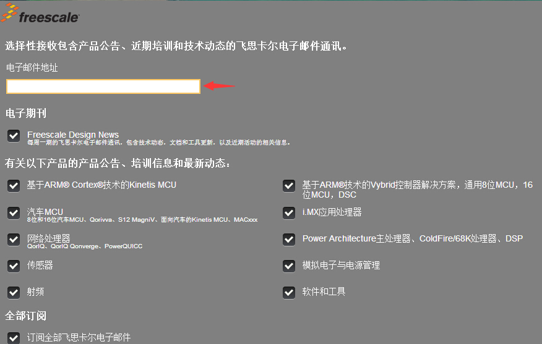This screenshot has height=344, width=542.
Task: Click the 射频 label text
Action: coord(36,292)
